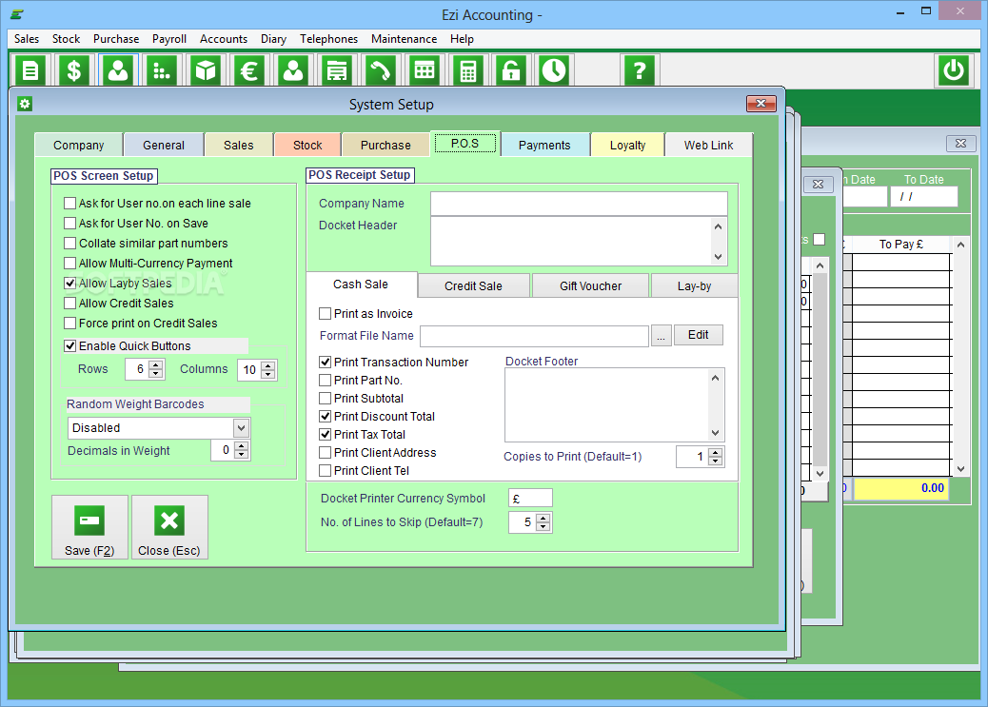Open the Web Link tab

709,146
